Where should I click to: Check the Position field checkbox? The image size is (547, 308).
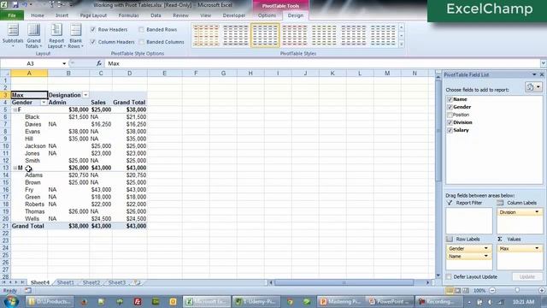[450, 115]
